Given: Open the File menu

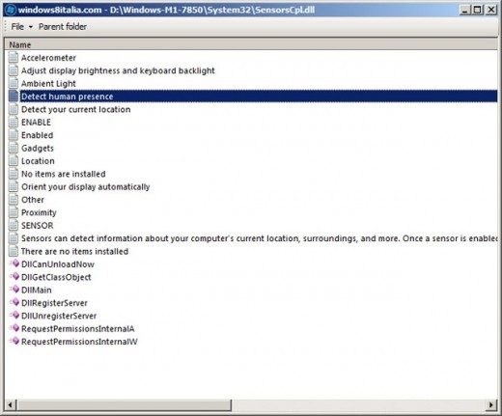Looking at the screenshot, I should [x=17, y=26].
